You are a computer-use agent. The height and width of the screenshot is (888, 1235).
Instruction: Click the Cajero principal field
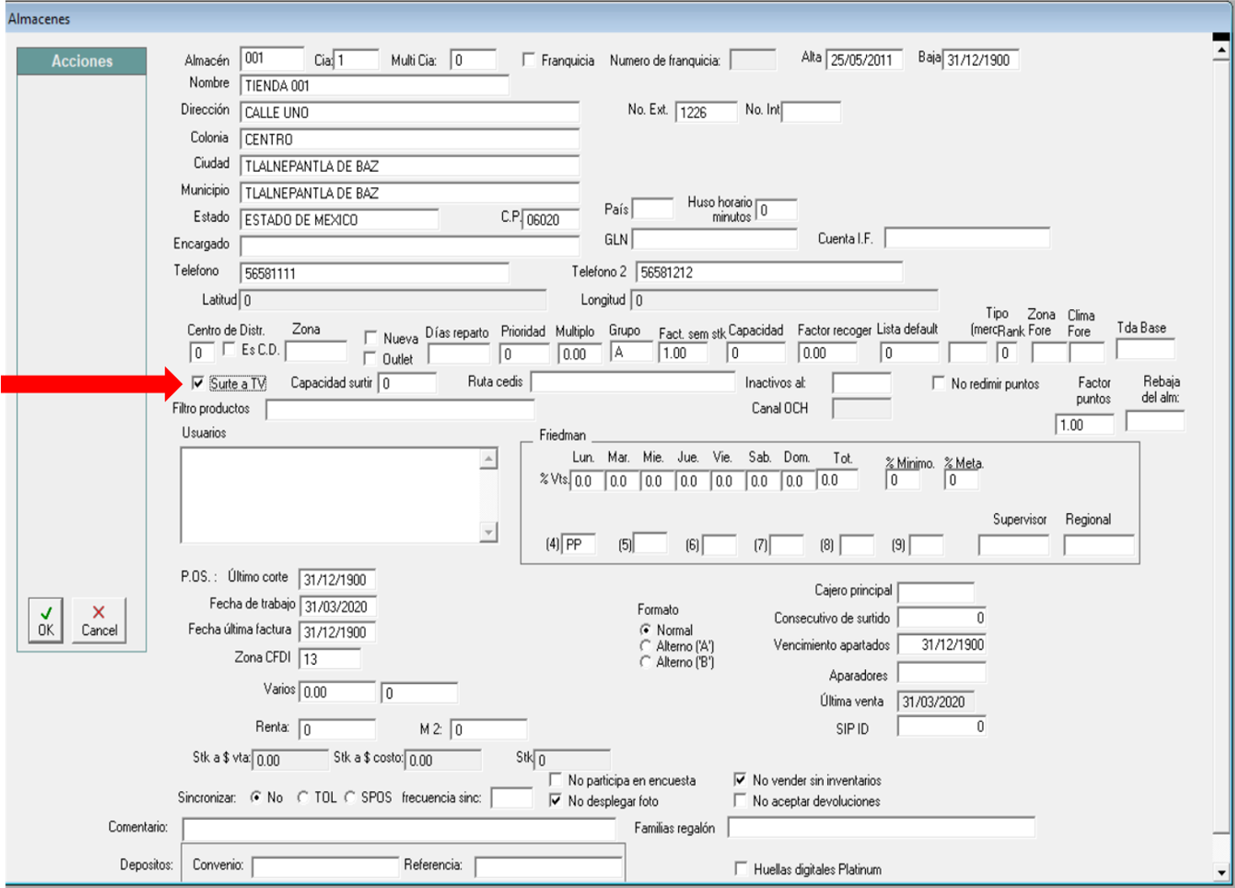click(x=936, y=591)
